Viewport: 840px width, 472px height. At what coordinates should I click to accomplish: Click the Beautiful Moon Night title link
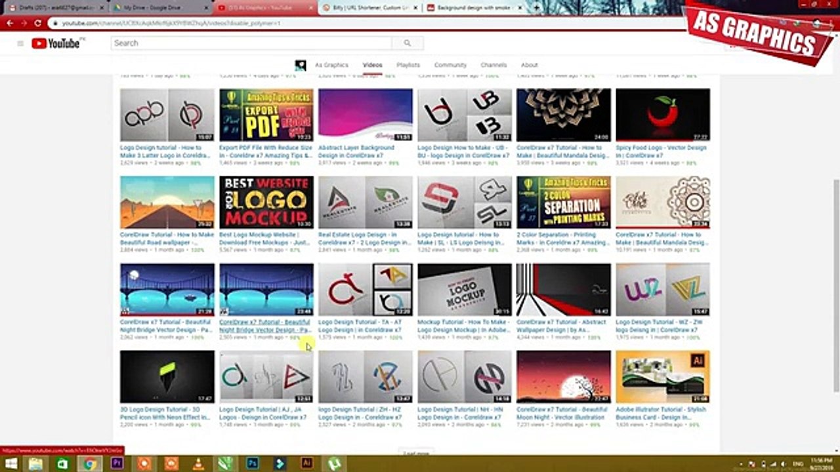coord(562,413)
